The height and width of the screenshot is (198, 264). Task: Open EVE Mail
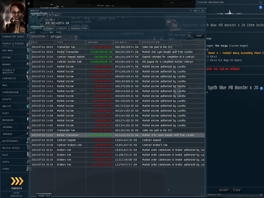point(14,51)
